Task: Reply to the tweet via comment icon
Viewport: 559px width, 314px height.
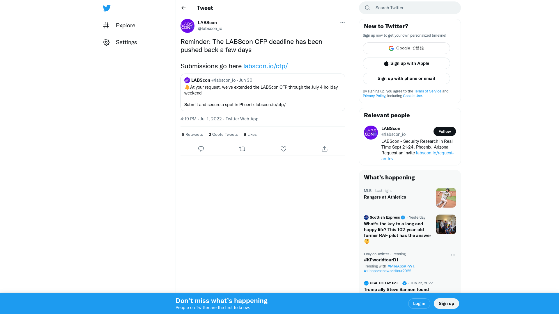Action: [201, 149]
